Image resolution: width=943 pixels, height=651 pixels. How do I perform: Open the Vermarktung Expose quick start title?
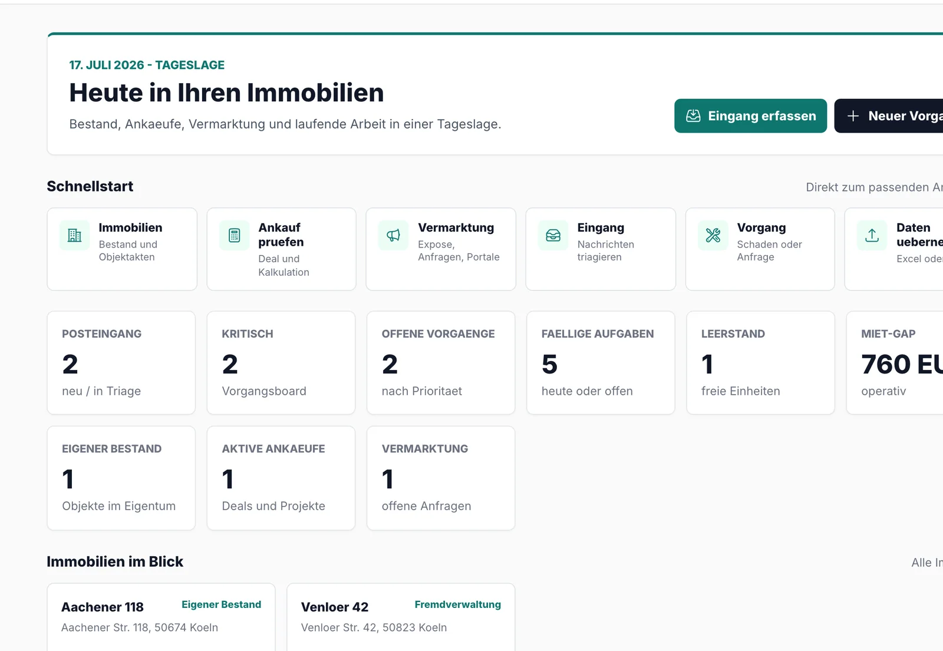click(x=456, y=227)
